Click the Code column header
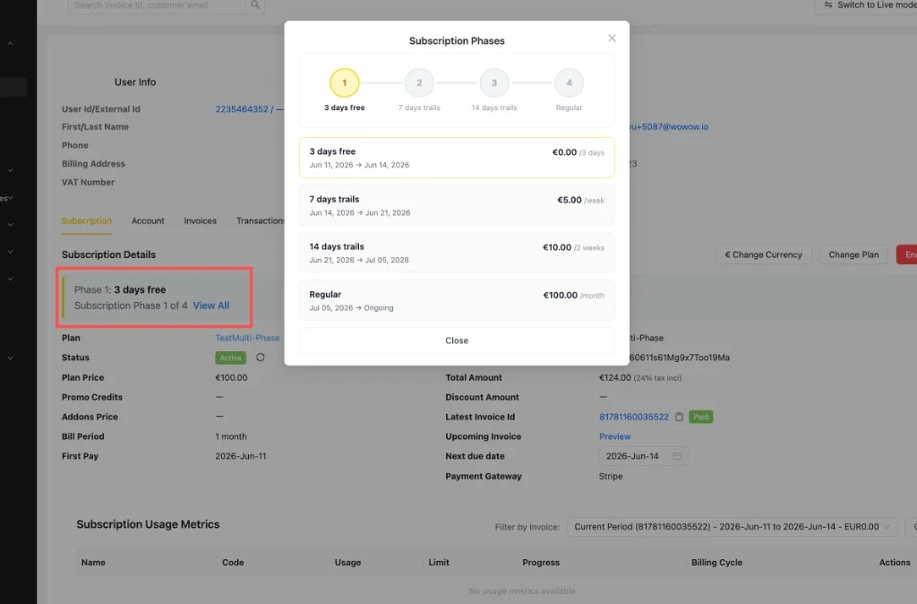Image resolution: width=917 pixels, height=604 pixels. (x=233, y=563)
